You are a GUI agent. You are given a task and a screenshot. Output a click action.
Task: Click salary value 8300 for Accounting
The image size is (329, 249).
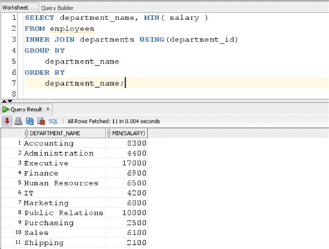(x=126, y=143)
